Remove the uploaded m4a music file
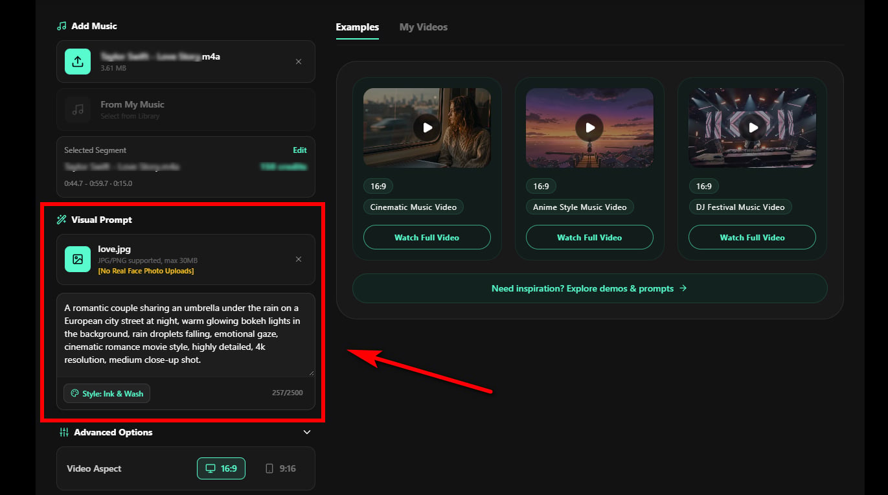 click(x=299, y=62)
